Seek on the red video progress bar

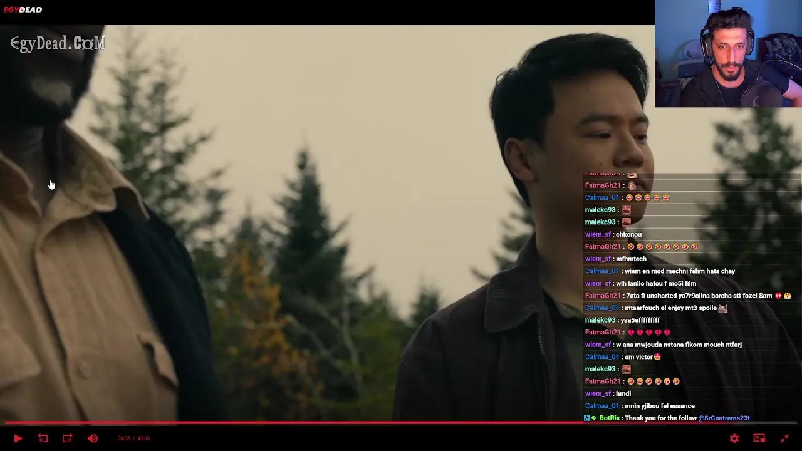[x=401, y=423]
